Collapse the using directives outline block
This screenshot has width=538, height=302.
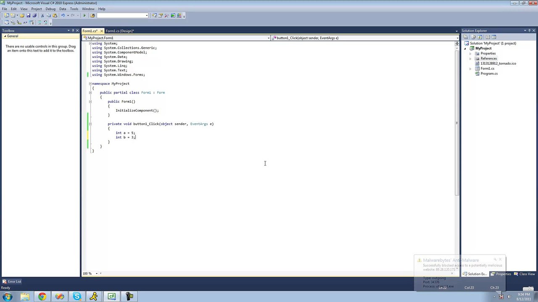pyautogui.click(x=90, y=43)
